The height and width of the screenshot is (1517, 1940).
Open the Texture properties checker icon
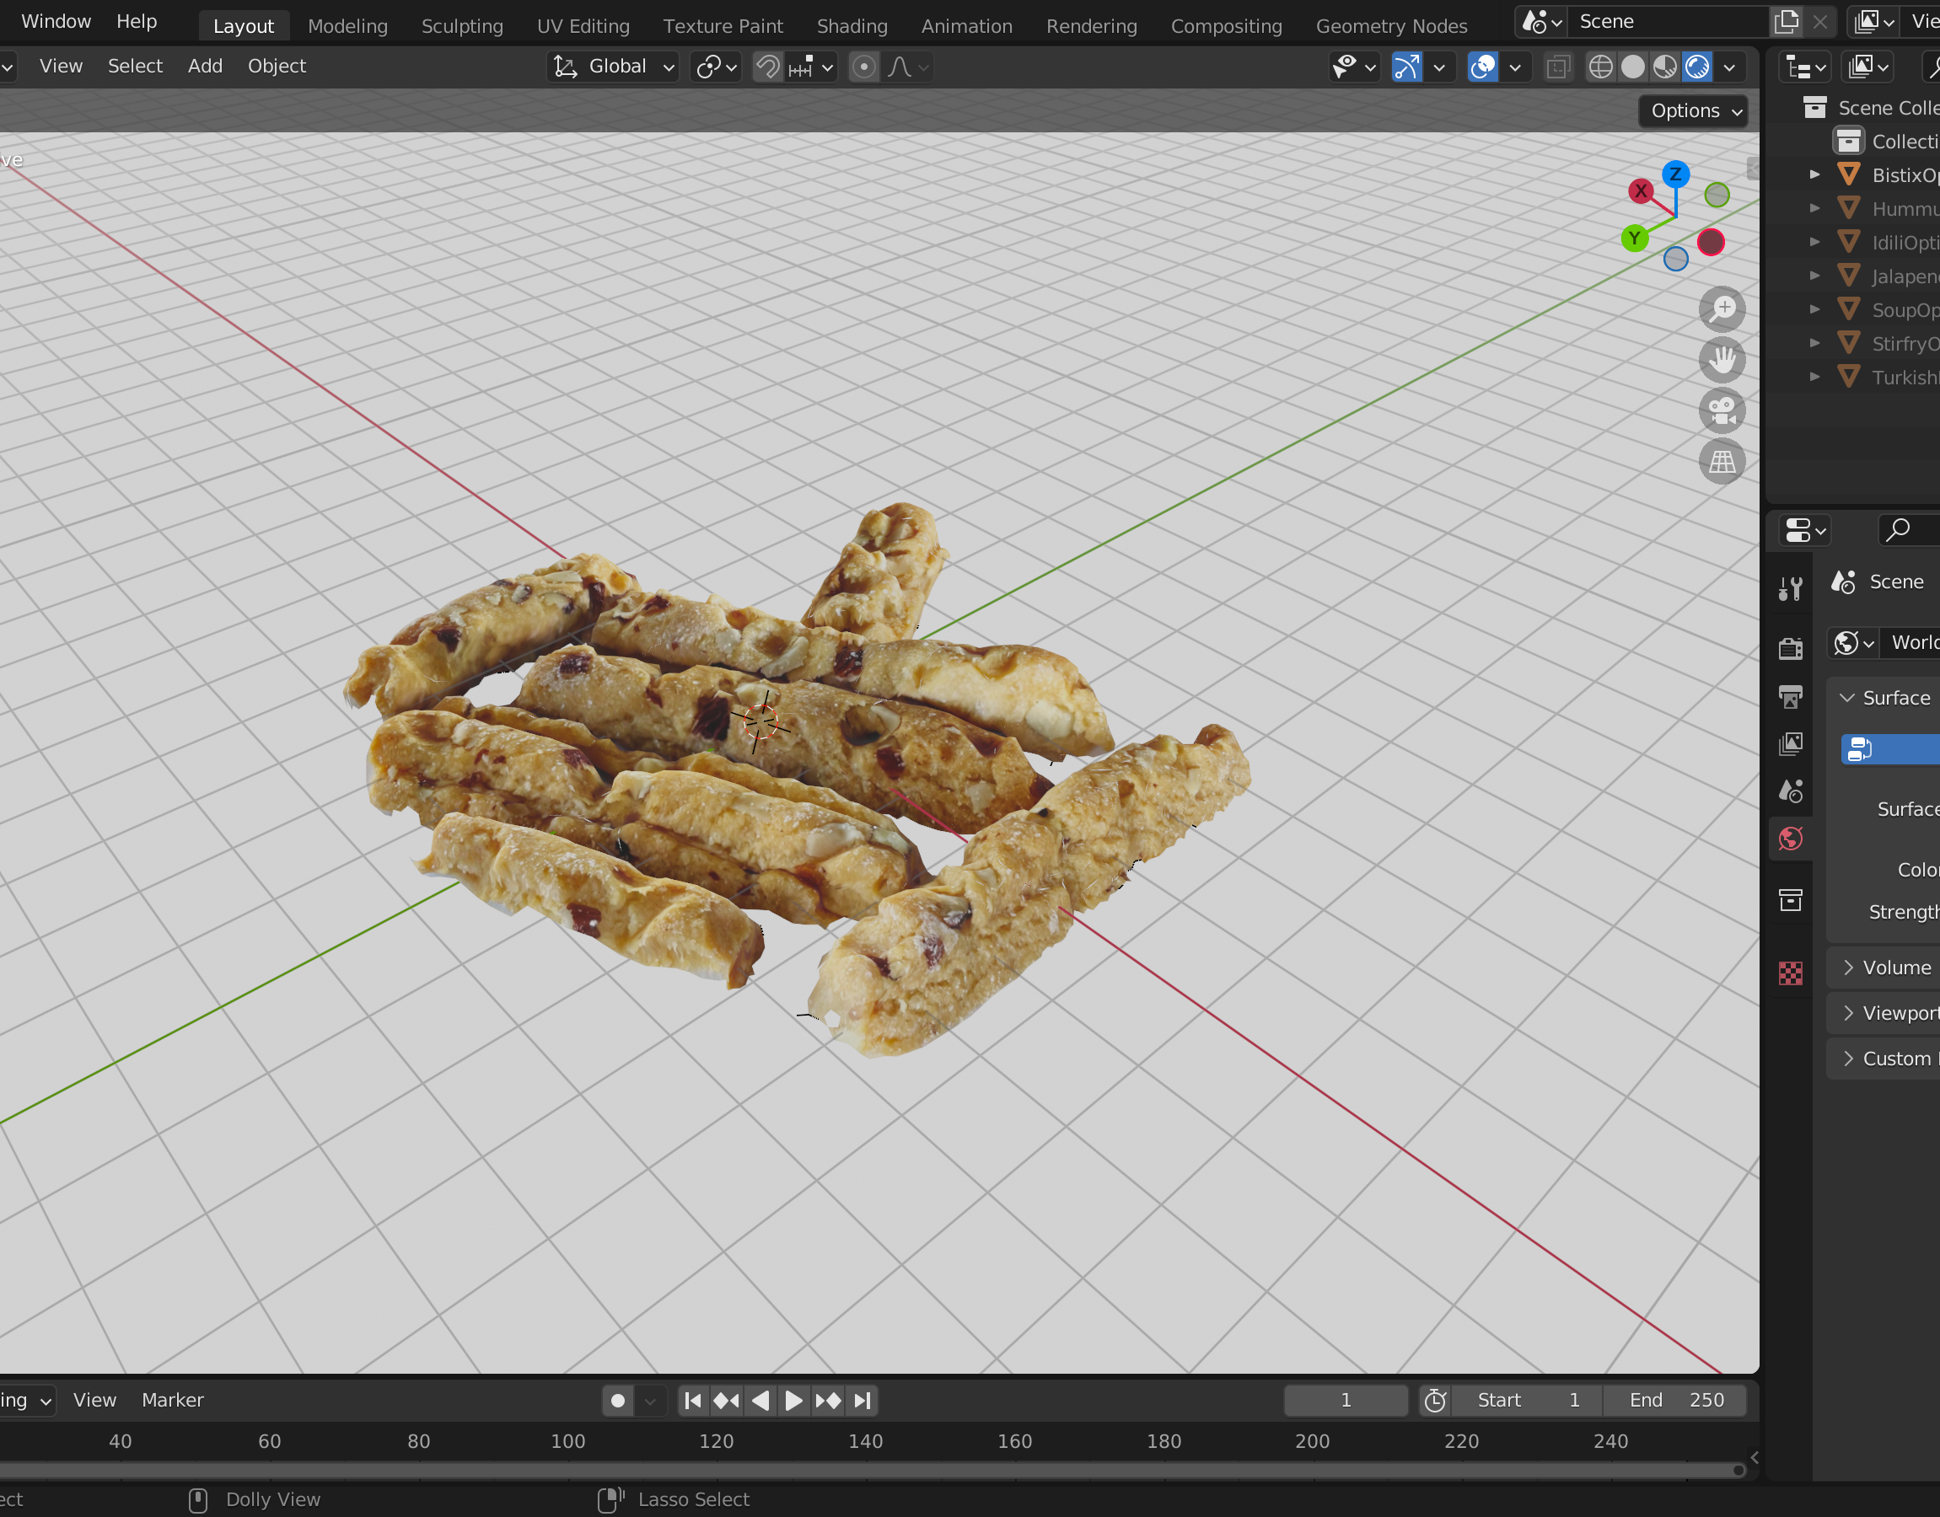pyautogui.click(x=1790, y=973)
